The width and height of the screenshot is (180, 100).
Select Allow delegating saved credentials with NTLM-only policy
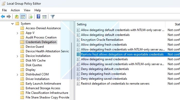(122, 64)
